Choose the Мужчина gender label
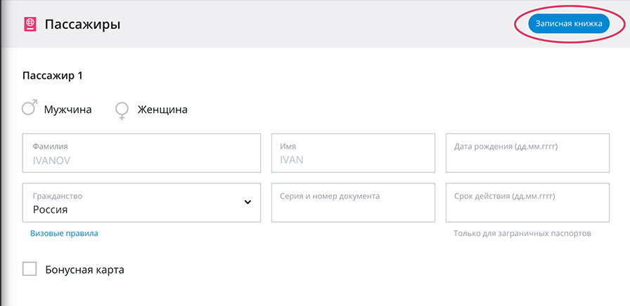Viewport: 630px width, 306px height. [68, 109]
